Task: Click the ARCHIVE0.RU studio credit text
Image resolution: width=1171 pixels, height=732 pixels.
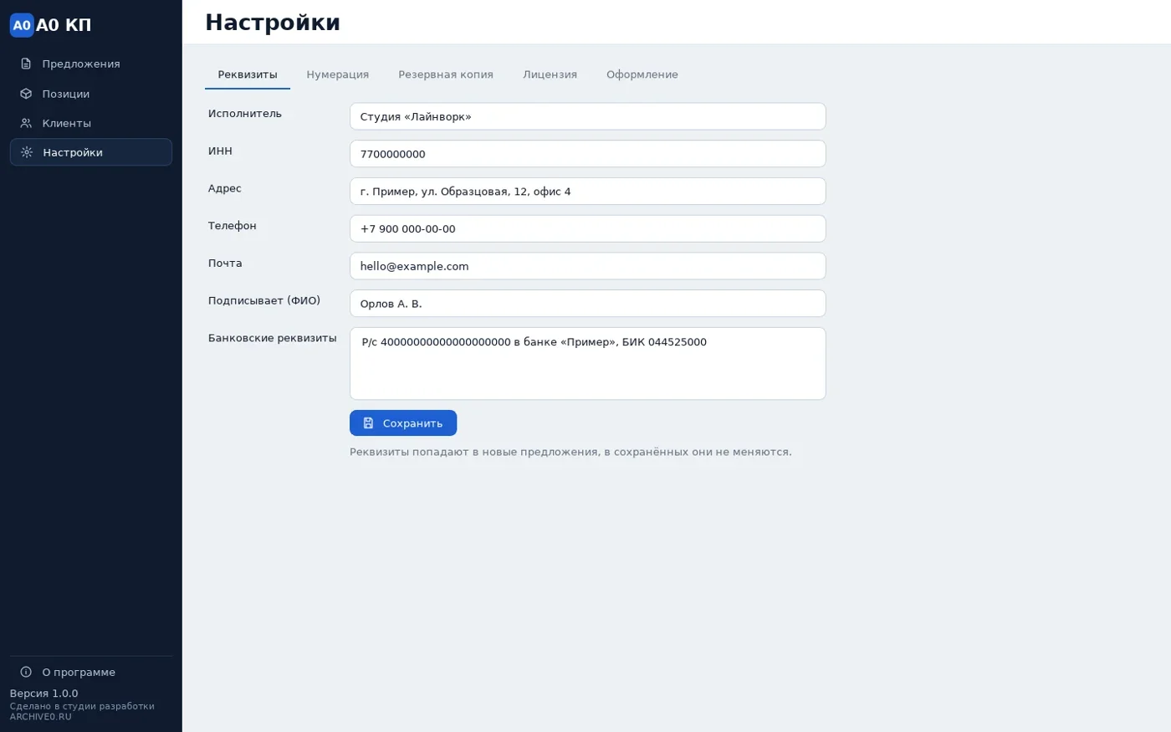Action: (82, 711)
